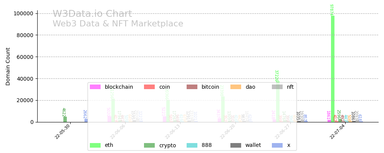This screenshot has width=384, height=153.
Task: Click the tallest eth bar labeled 97874
Action: [x=333, y=69]
